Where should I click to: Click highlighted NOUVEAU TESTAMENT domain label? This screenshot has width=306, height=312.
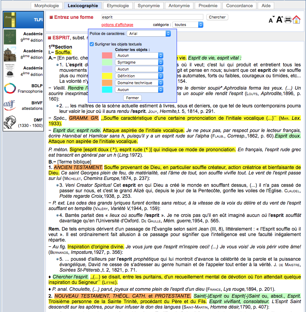coord(123,296)
